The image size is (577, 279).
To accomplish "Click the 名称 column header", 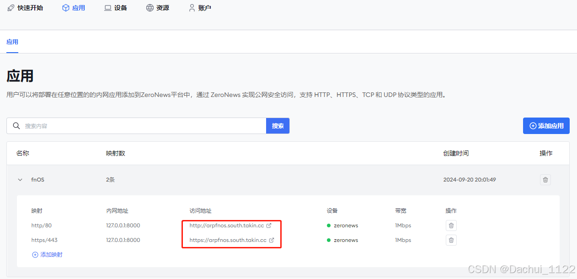I will (22, 153).
